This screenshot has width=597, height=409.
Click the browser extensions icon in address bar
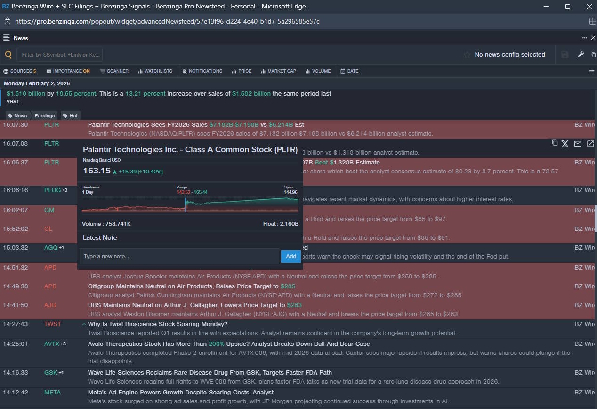(x=592, y=21)
